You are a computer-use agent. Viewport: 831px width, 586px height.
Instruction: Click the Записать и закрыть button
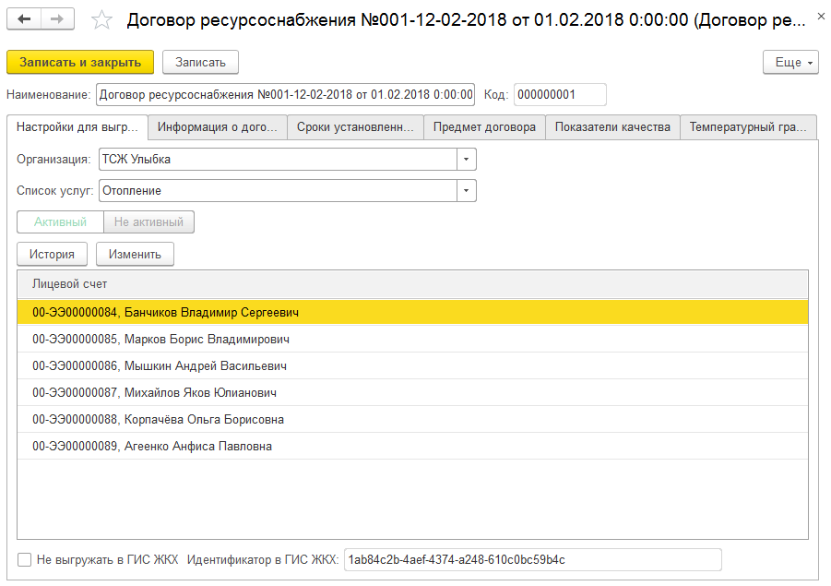(80, 63)
